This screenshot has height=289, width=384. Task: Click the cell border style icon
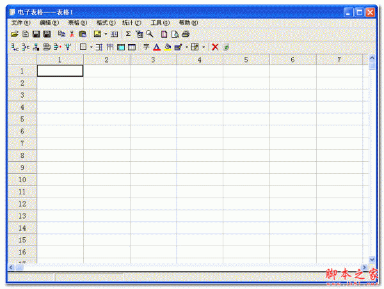point(83,47)
